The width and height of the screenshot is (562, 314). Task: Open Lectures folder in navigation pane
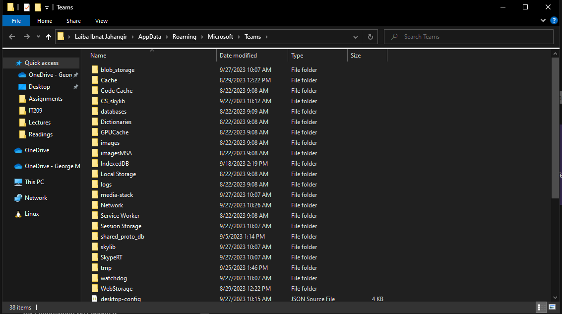point(39,122)
